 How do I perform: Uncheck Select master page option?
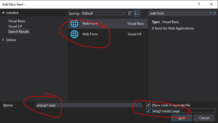point(148,111)
